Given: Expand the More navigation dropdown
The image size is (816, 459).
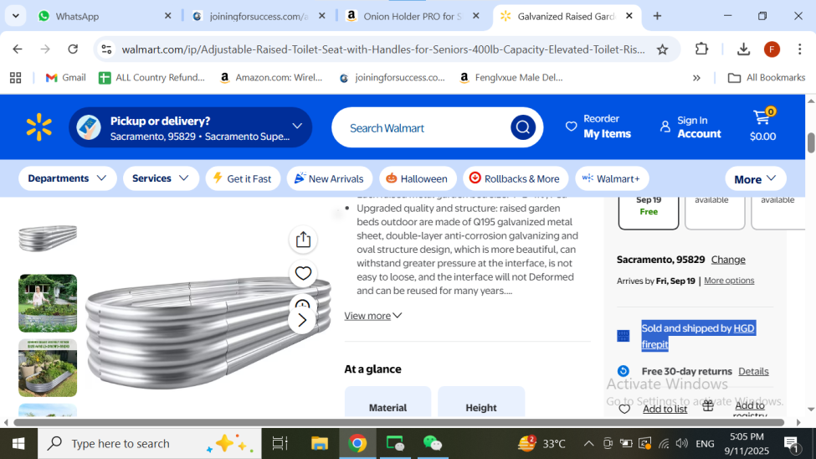Looking at the screenshot, I should coord(755,179).
